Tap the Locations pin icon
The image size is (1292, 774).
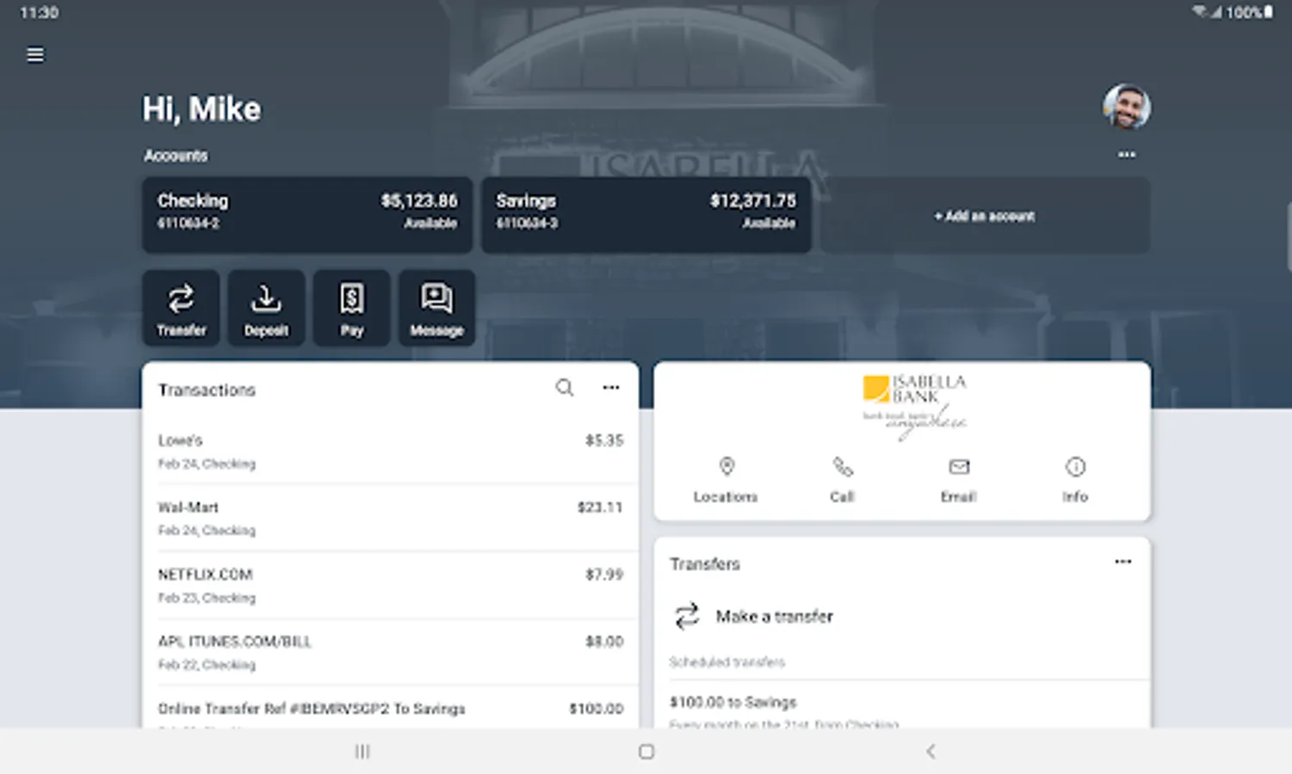click(x=726, y=467)
